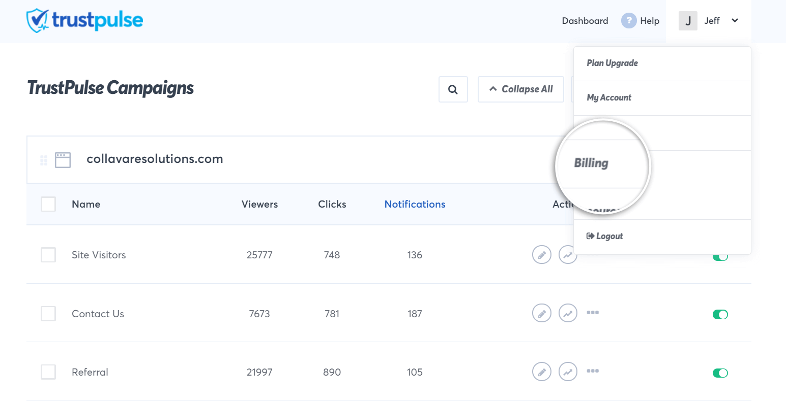Check the Referral row checkbox
Screen dimensions: 786x403
click(48, 372)
